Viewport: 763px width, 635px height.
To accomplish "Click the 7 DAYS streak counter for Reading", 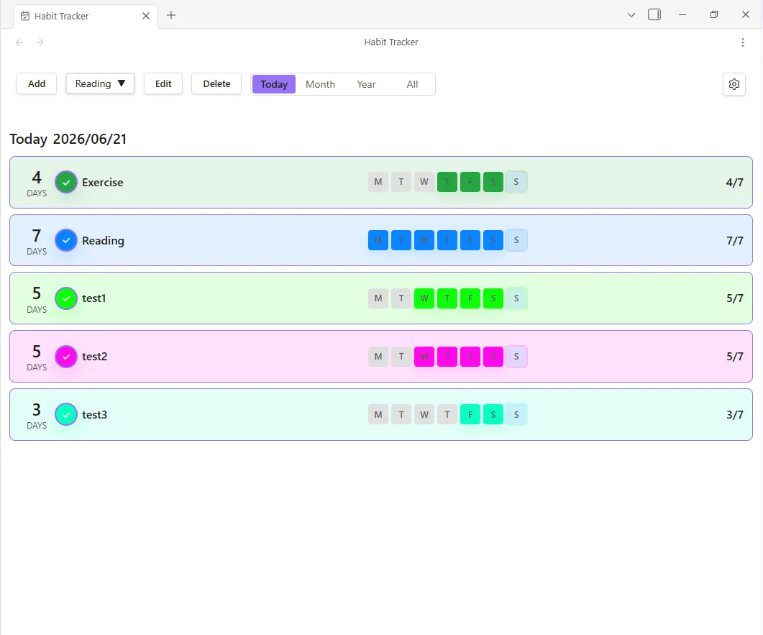I will (37, 242).
